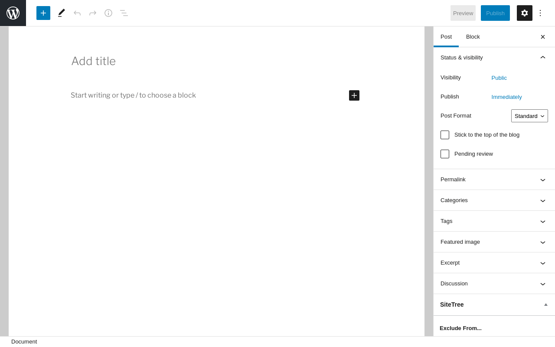Switch to the Block tab
Viewport: 555px width, 347px height.
coord(473,37)
